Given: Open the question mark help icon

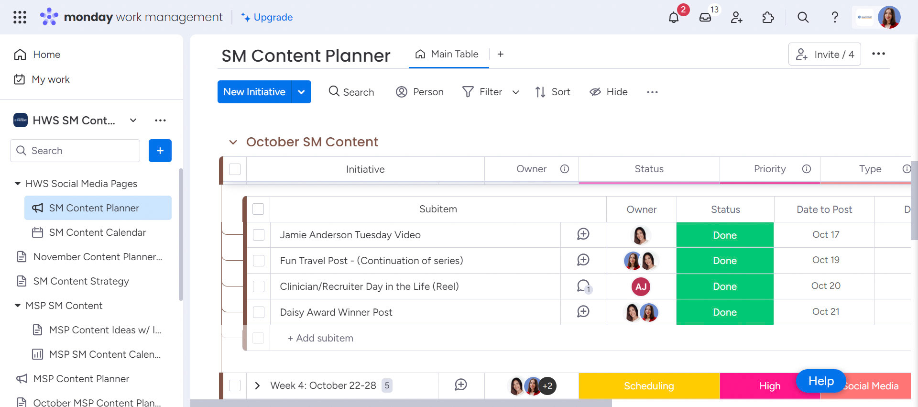Looking at the screenshot, I should 835,18.
